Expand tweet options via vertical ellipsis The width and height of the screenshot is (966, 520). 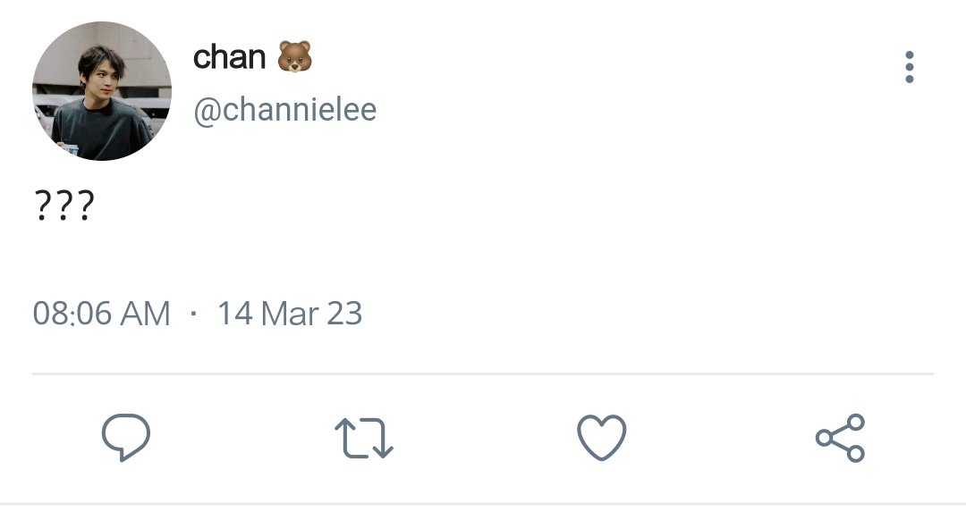(910, 67)
